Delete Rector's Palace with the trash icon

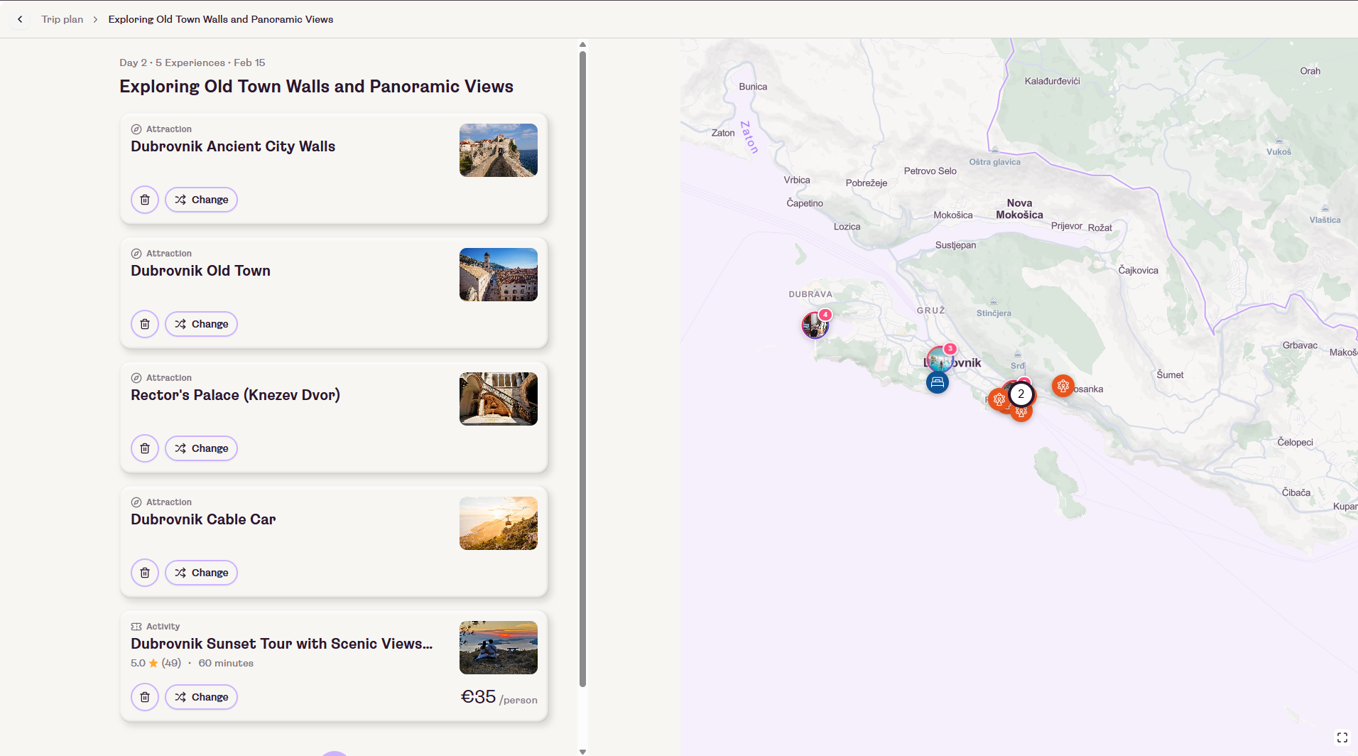(145, 448)
